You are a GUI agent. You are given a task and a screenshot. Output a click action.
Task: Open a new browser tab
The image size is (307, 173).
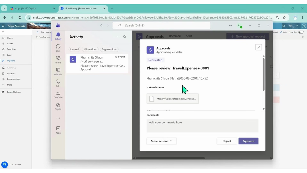[112, 8]
